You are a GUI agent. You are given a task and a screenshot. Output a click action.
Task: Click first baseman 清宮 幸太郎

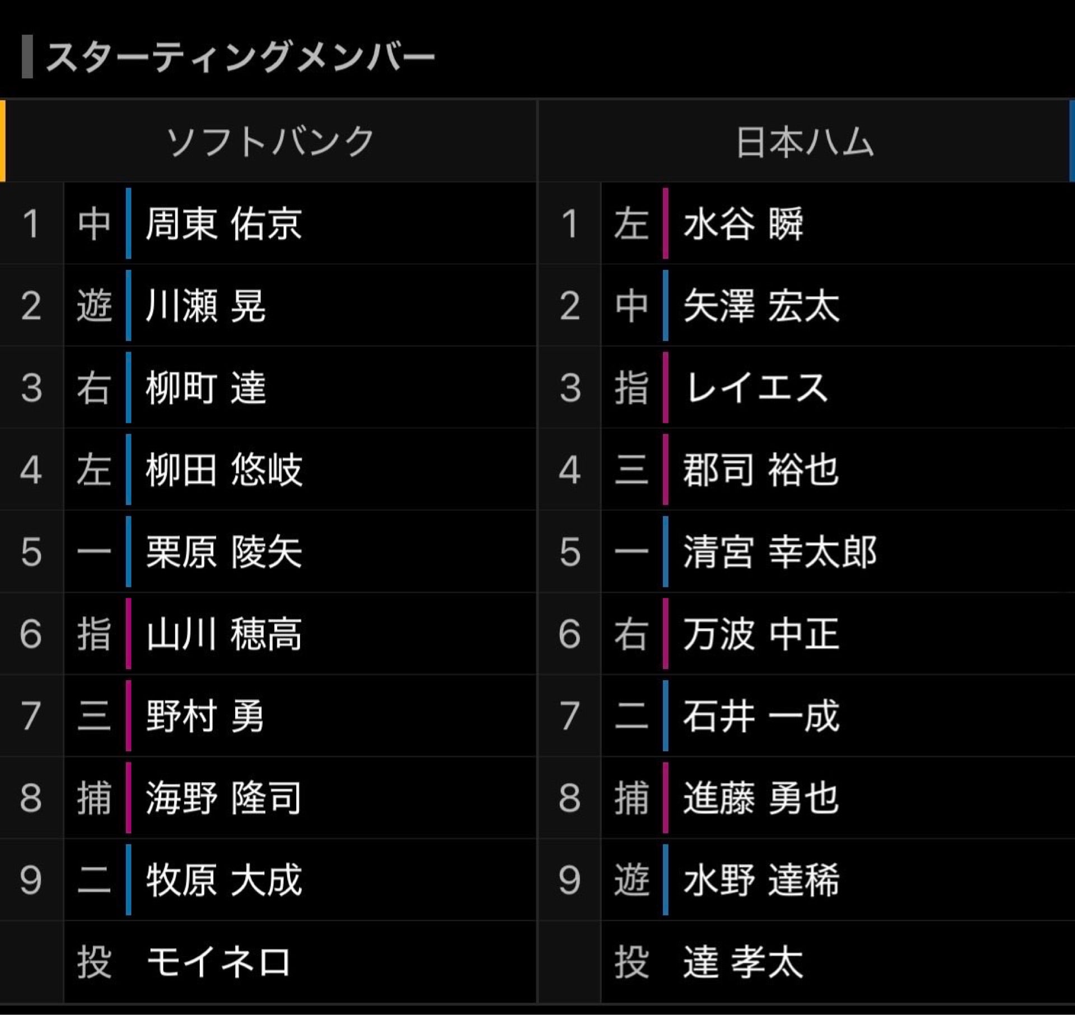pos(780,552)
